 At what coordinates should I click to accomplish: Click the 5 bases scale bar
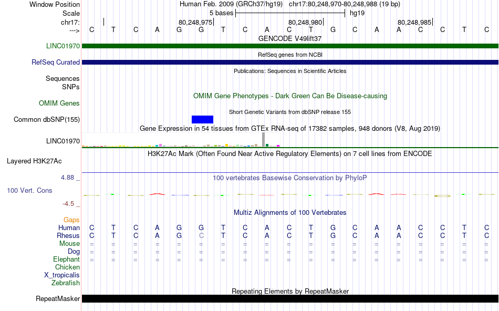point(290,13)
